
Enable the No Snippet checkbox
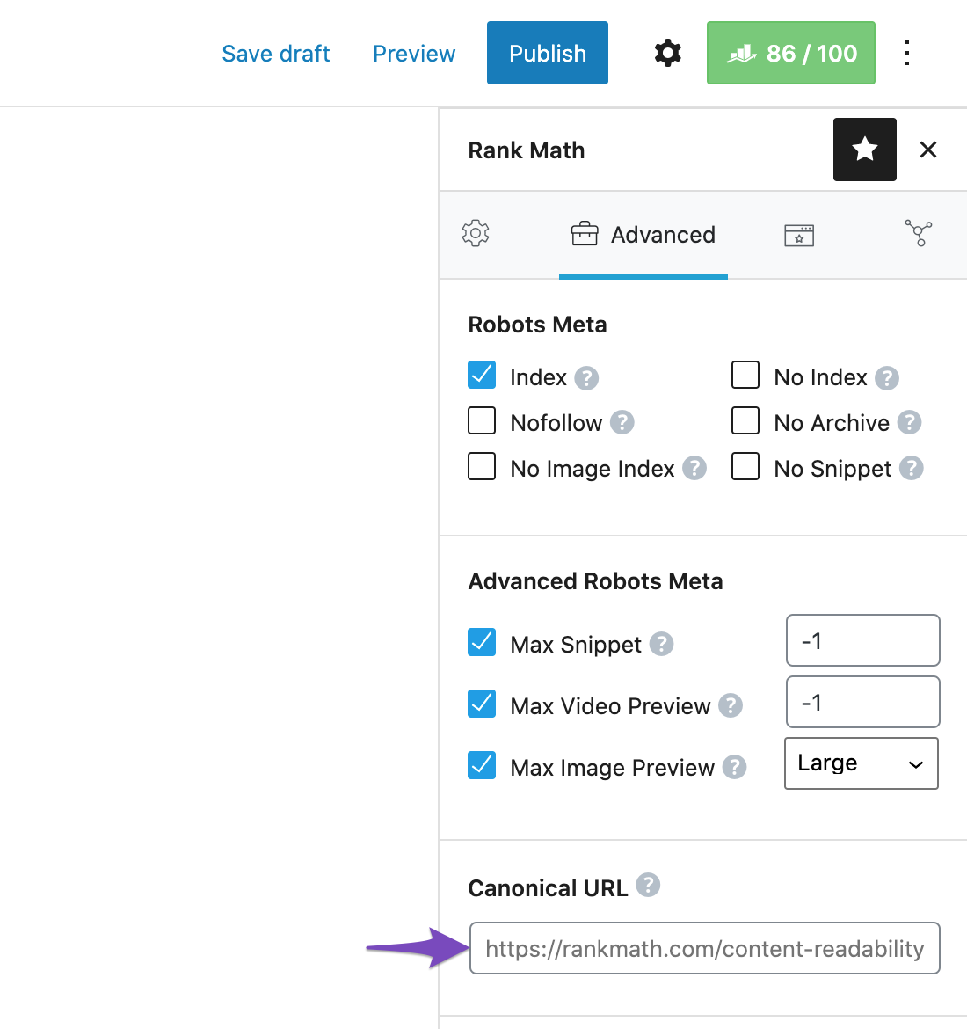(x=745, y=467)
